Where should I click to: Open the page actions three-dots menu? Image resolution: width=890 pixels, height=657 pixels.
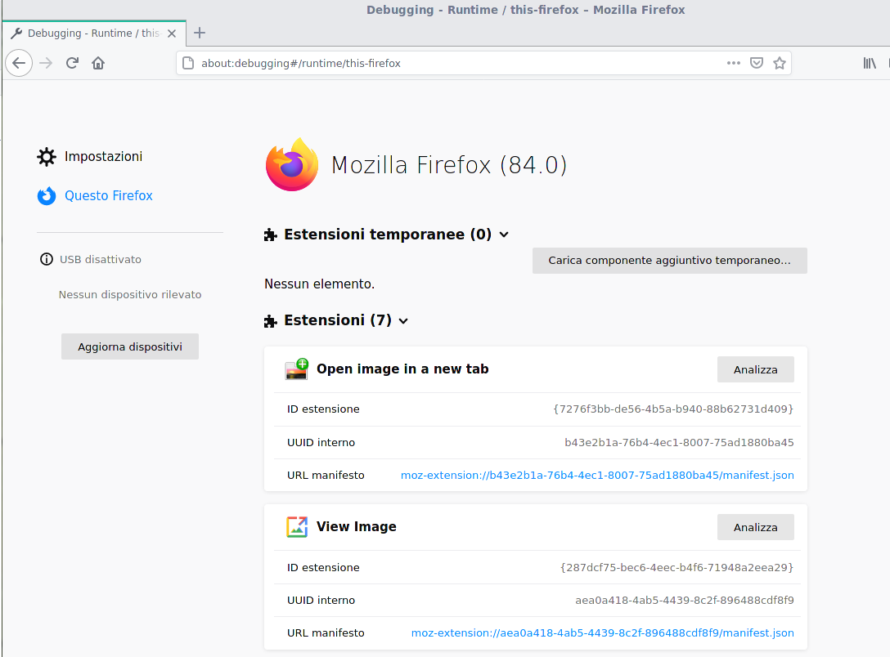coord(733,63)
